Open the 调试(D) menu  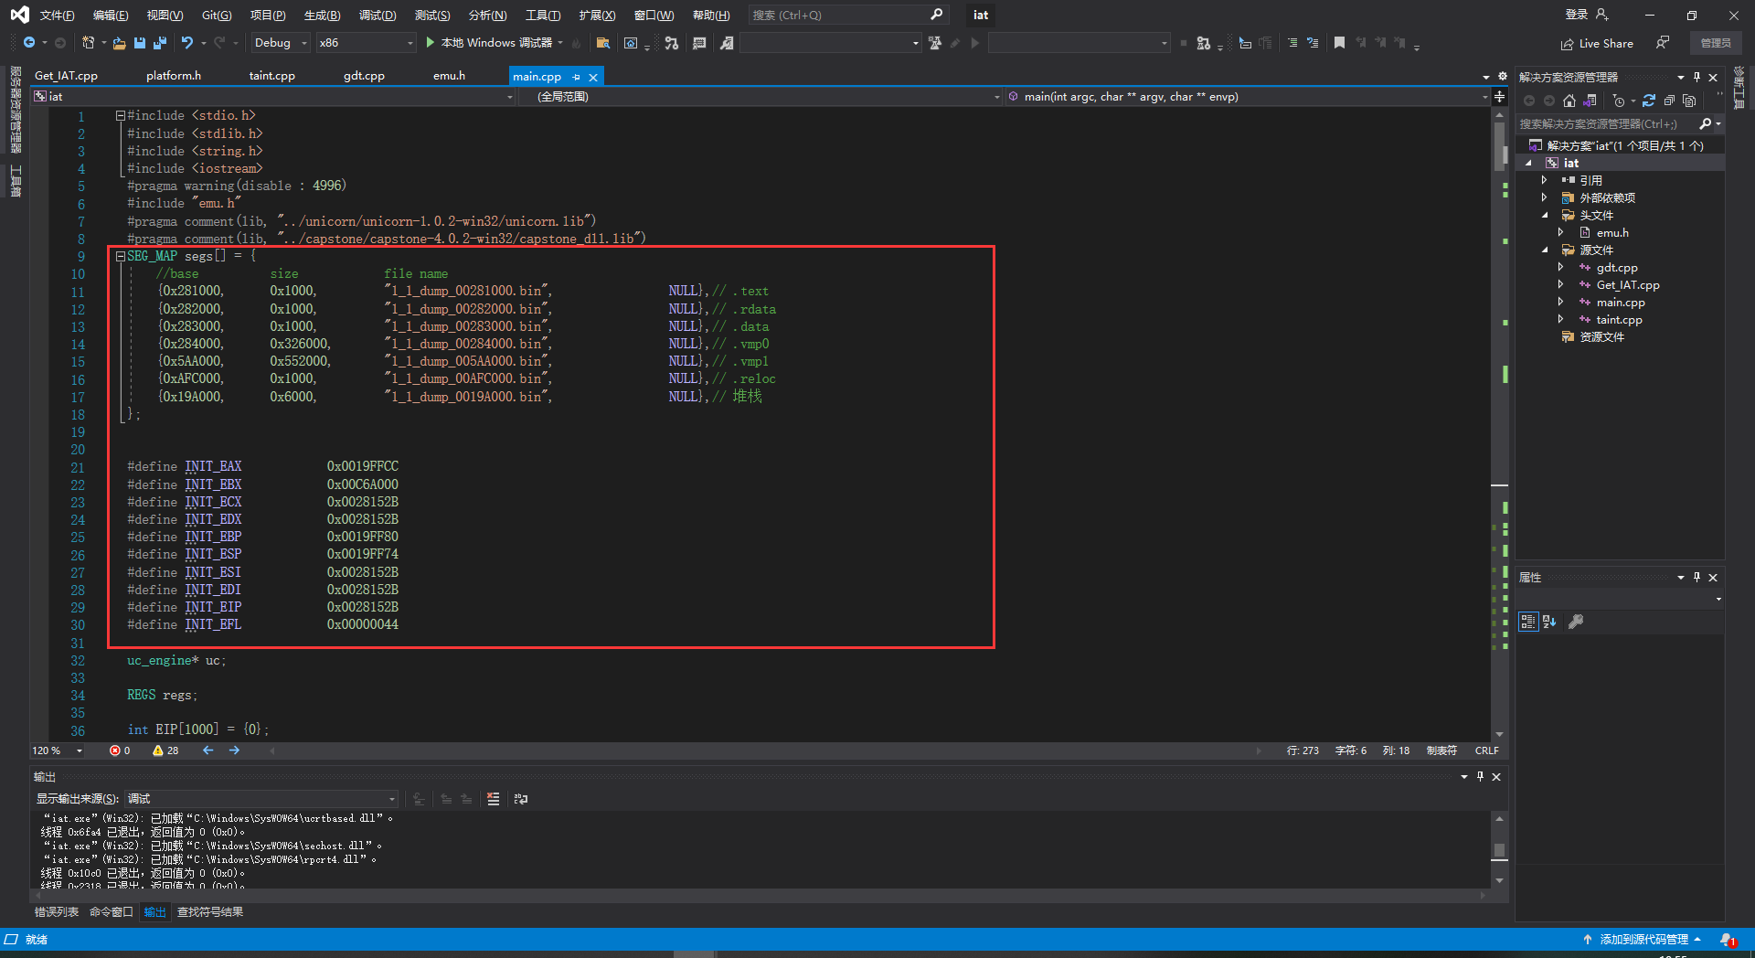[377, 16]
